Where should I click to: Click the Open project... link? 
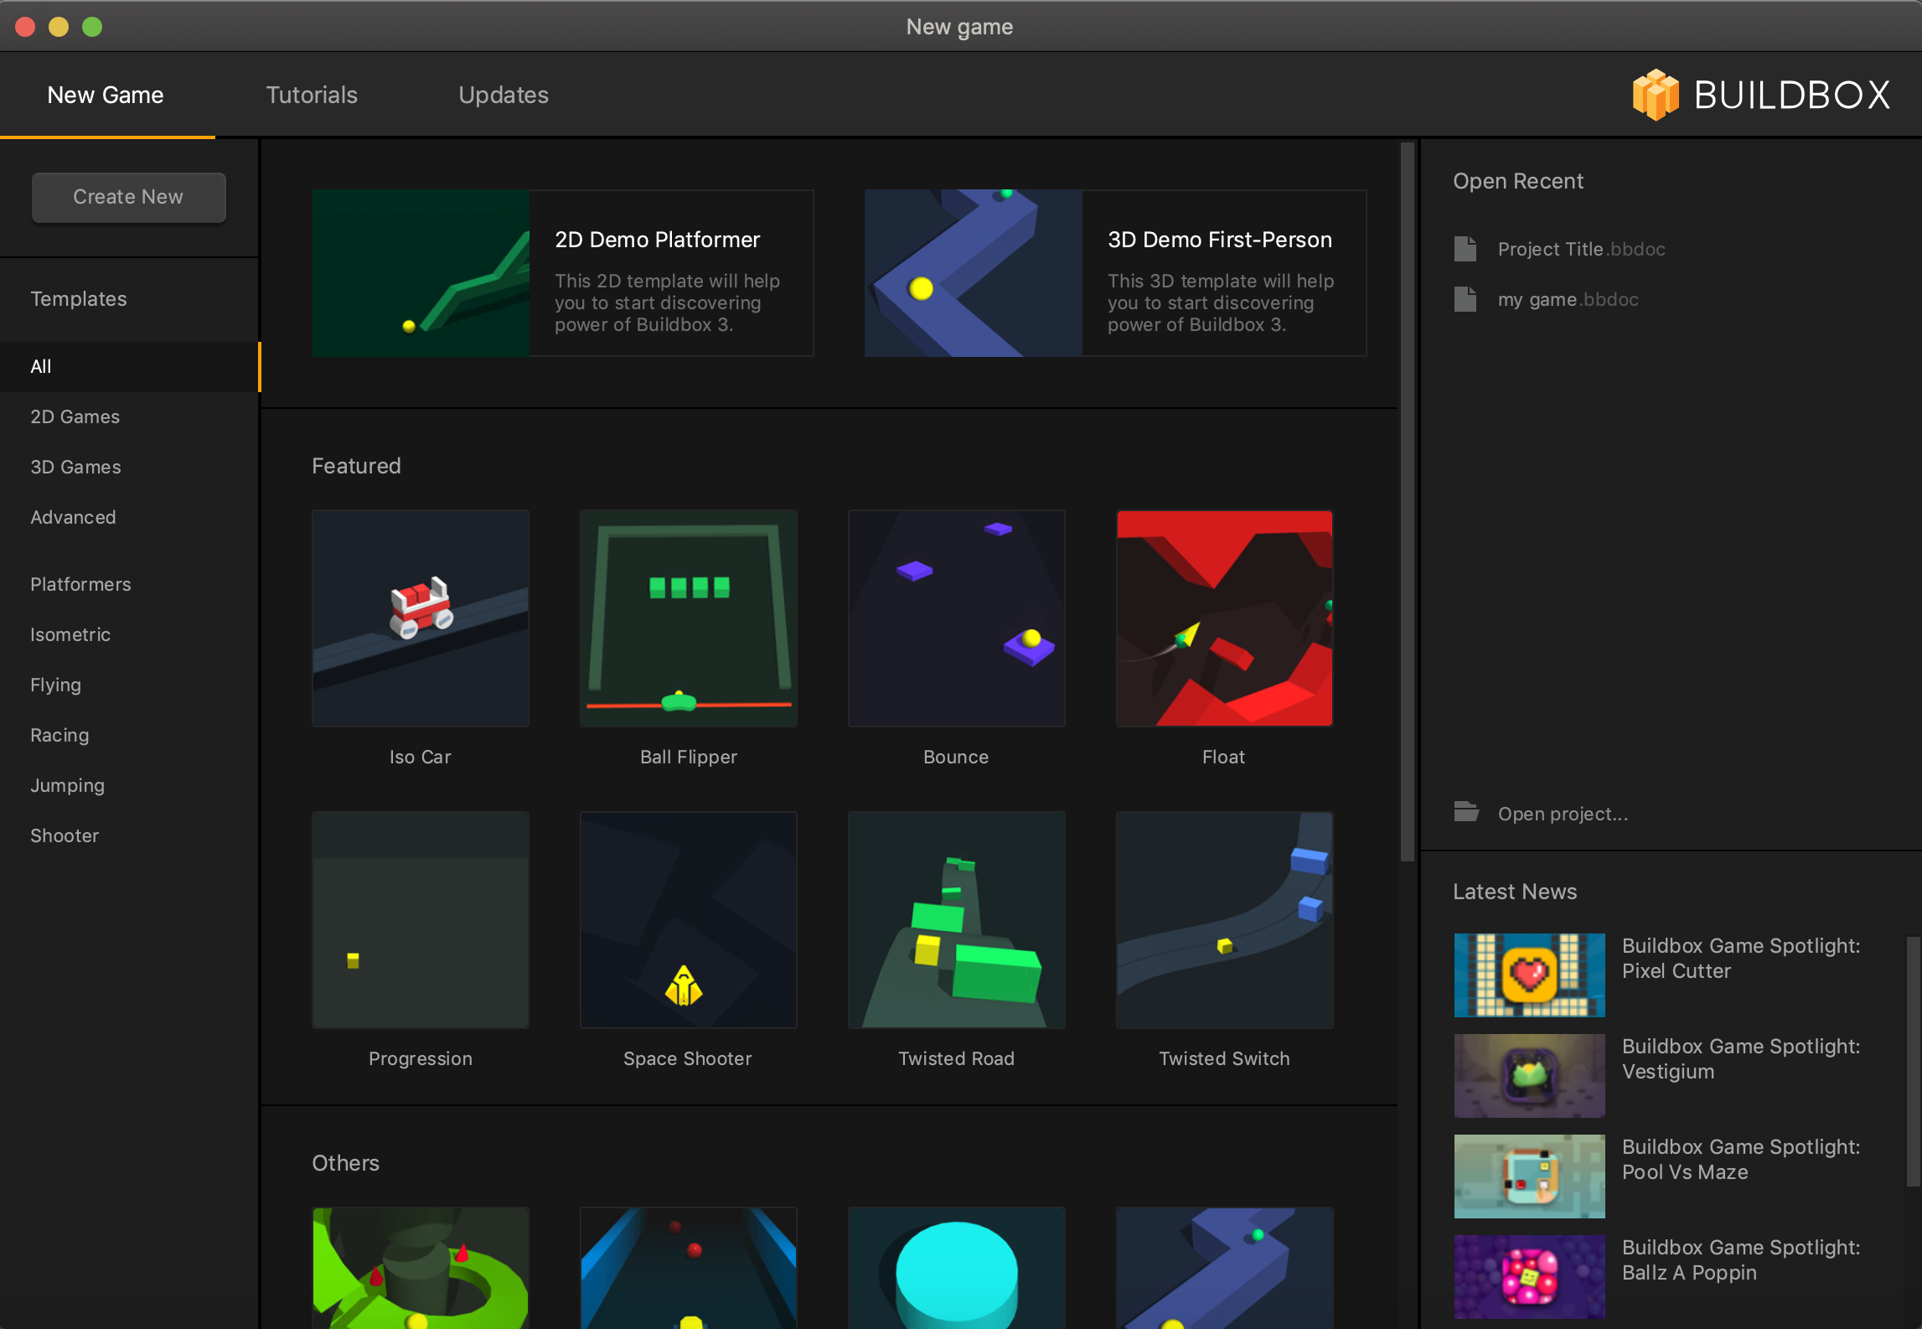[1563, 814]
